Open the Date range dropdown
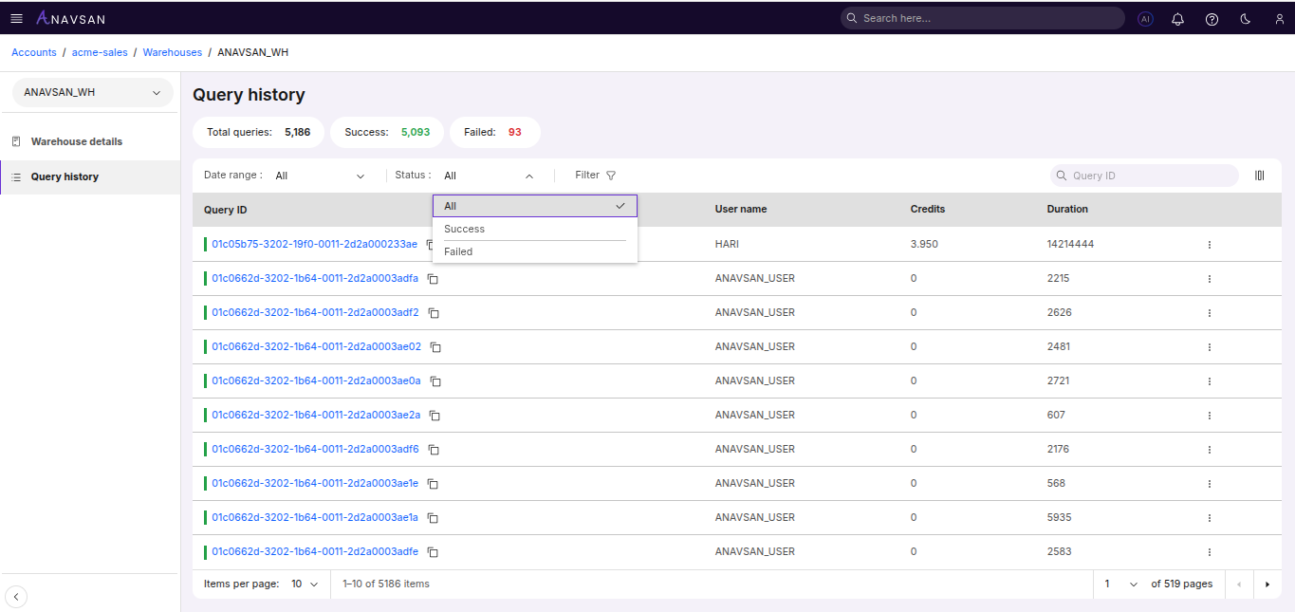 point(320,176)
